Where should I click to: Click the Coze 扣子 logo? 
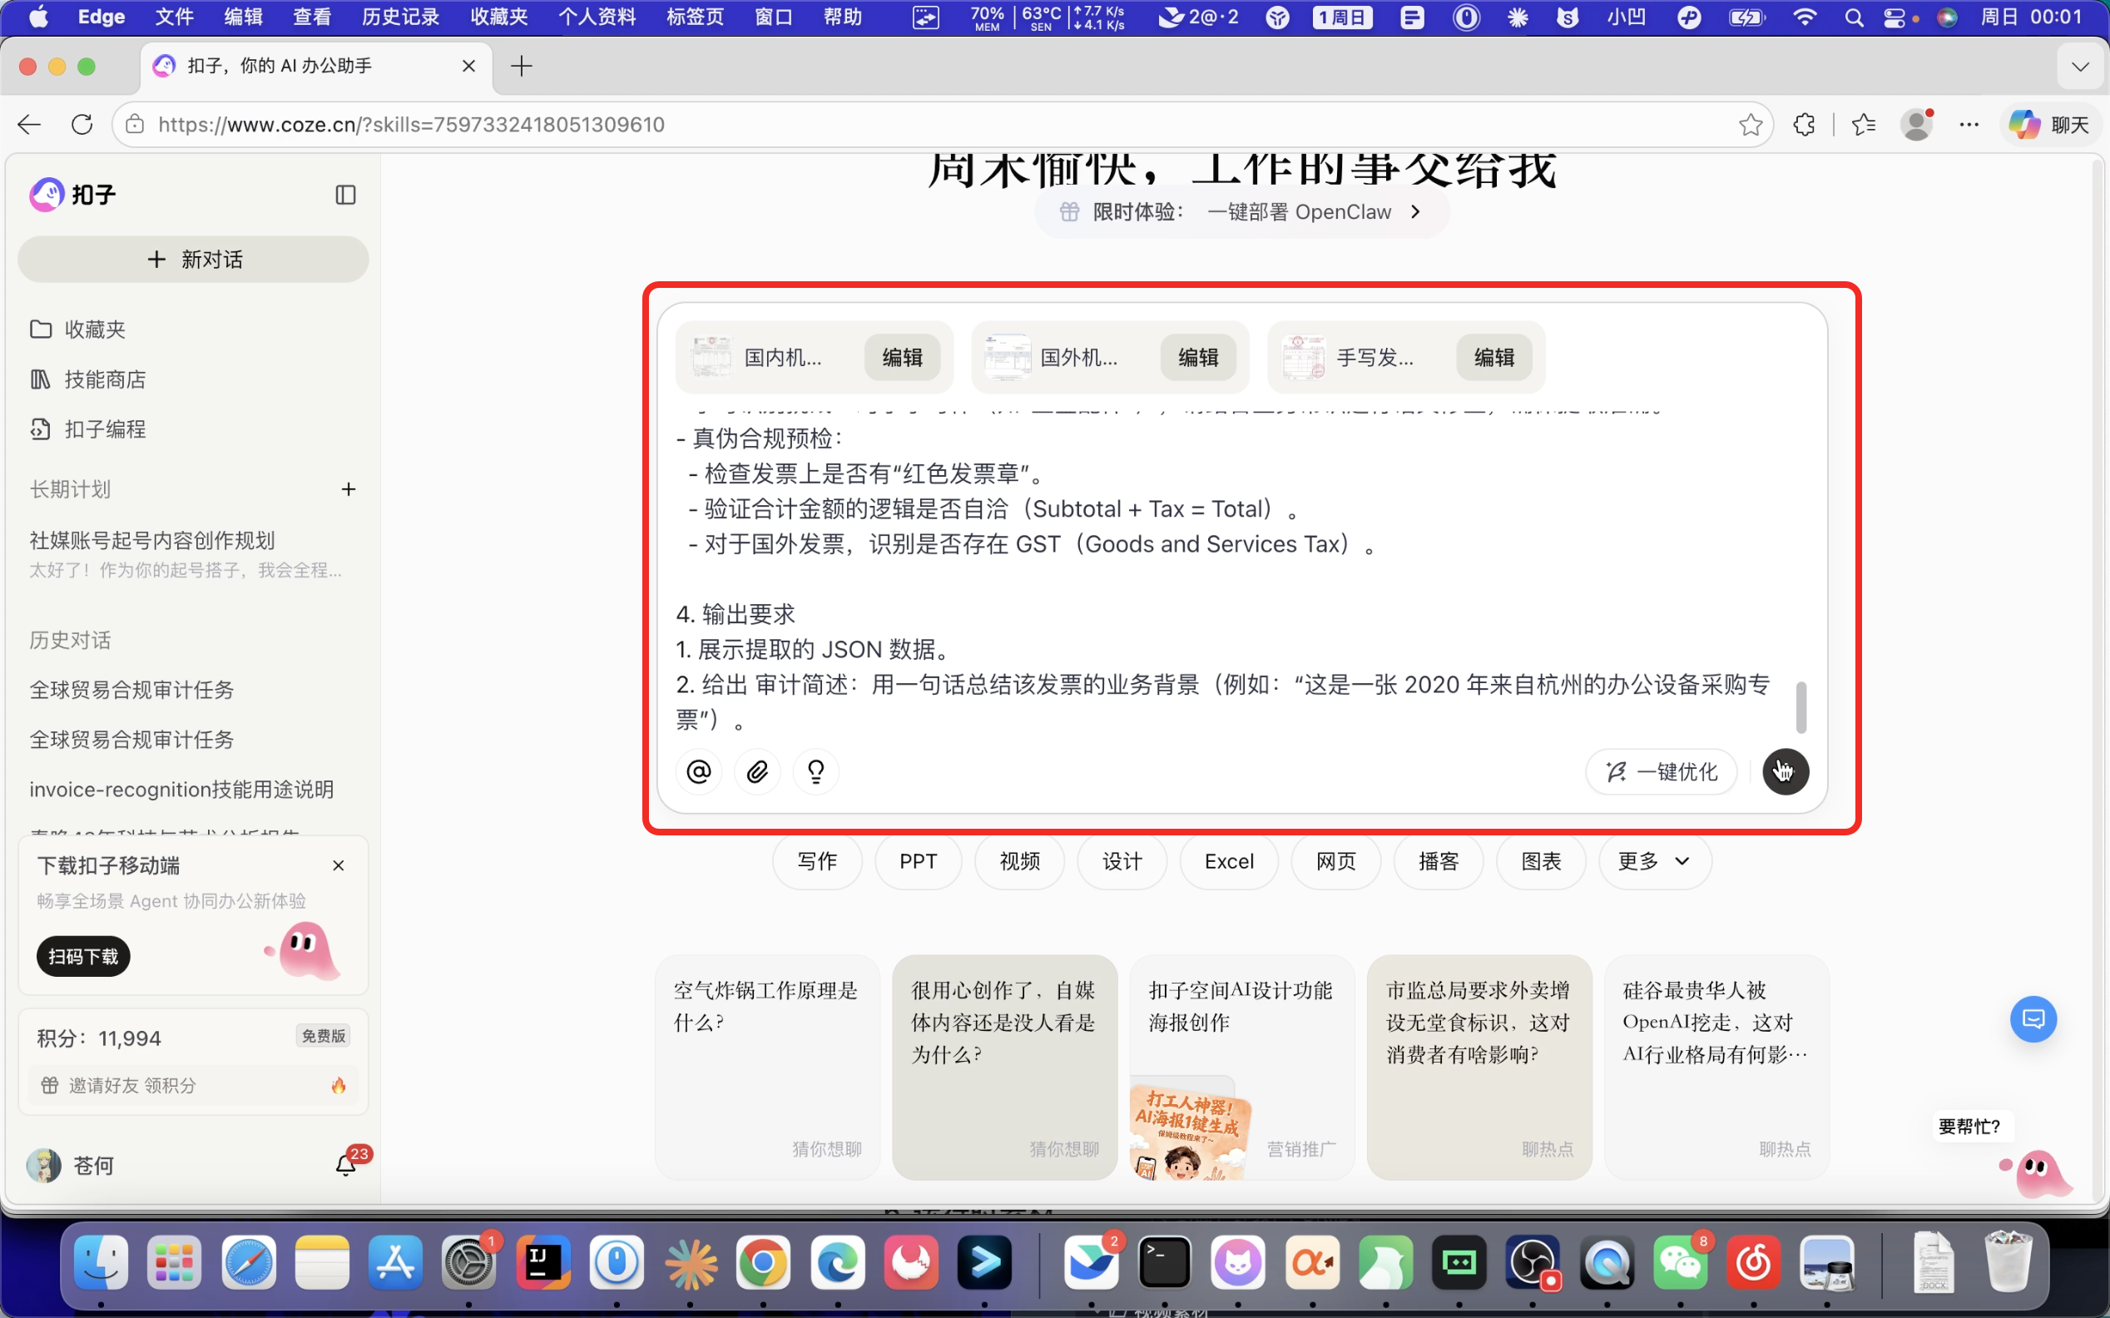72,195
